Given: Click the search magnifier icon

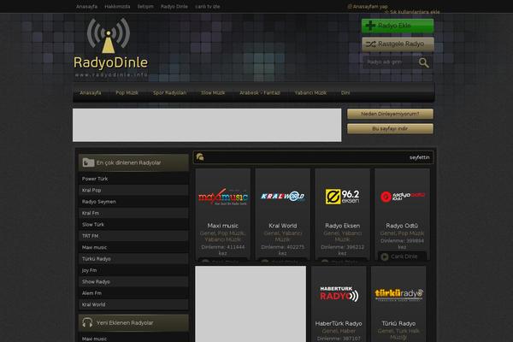Looking at the screenshot, I should click(424, 62).
